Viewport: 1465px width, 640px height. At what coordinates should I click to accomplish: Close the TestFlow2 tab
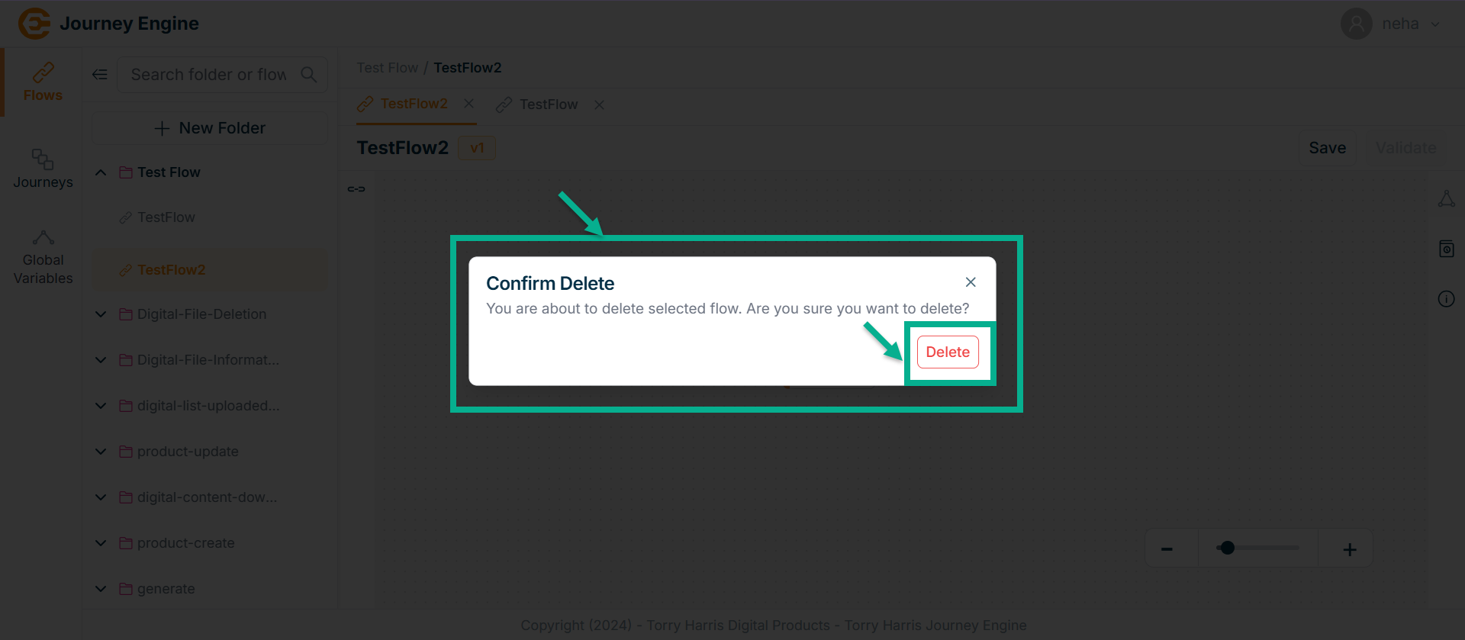point(468,104)
